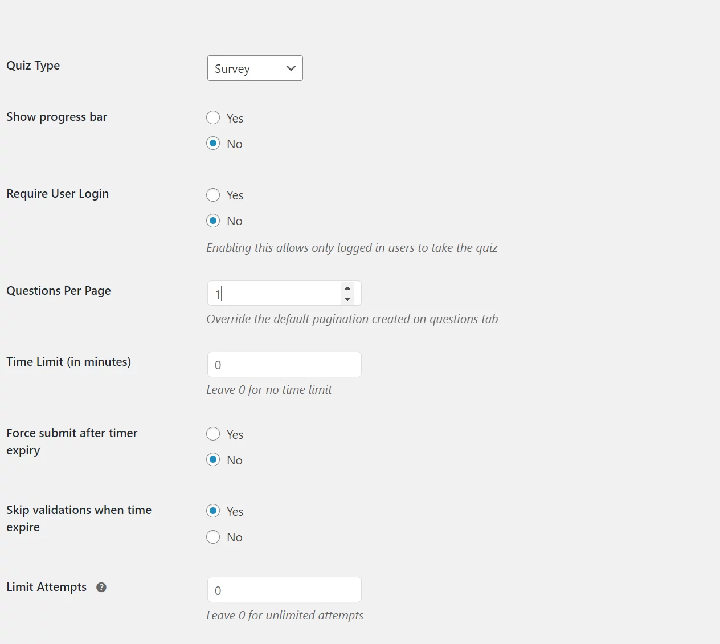Viewport: 720px width, 644px height.
Task: Keep Require User Login set to No
Action: (x=212, y=221)
